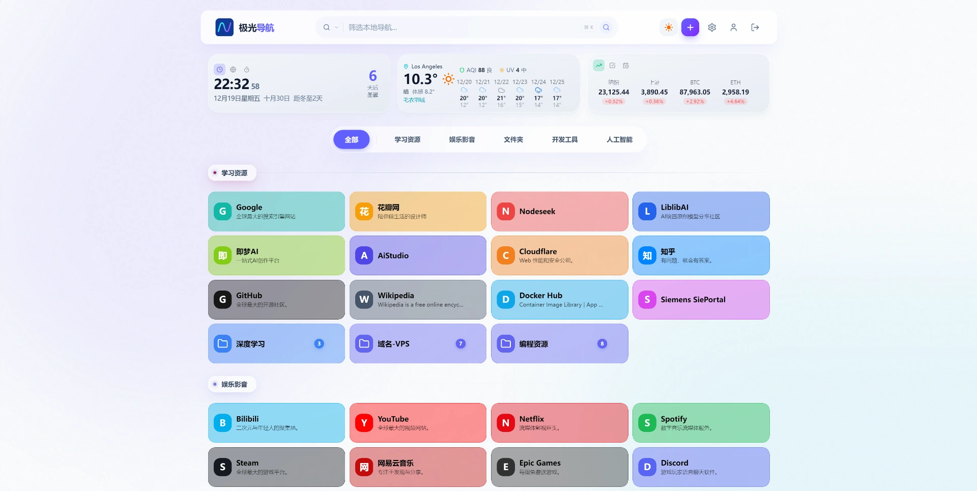The height and width of the screenshot is (491, 977).
Task: Switch to the stopwatch timer icon
Action: pyautogui.click(x=247, y=69)
